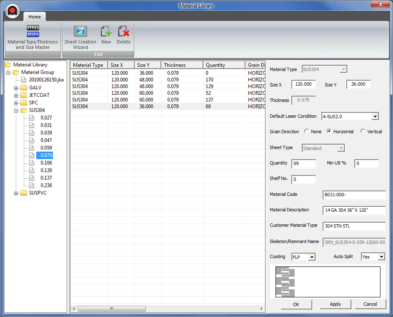Screen dimensions: 393x317
Task: Open the Default Laser Condition dropdown
Action: point(375,117)
